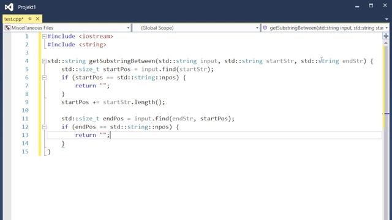The width and height of the screenshot is (392, 220).
Task: Open the Miscellaneous Files project dropdown
Action: (x=67, y=28)
